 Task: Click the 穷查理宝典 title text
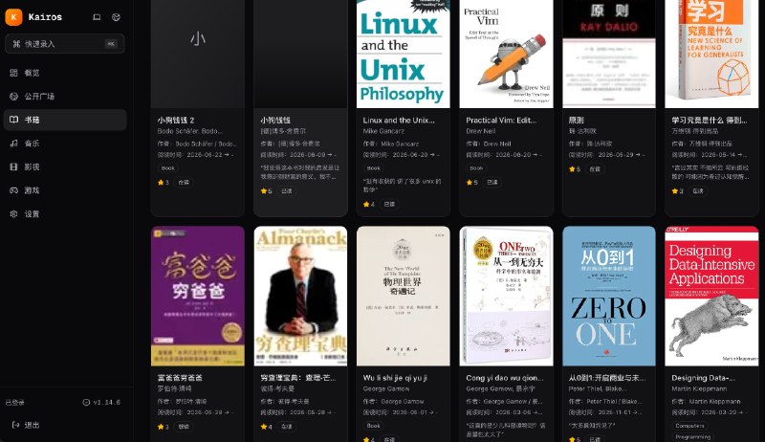pyautogui.click(x=297, y=378)
